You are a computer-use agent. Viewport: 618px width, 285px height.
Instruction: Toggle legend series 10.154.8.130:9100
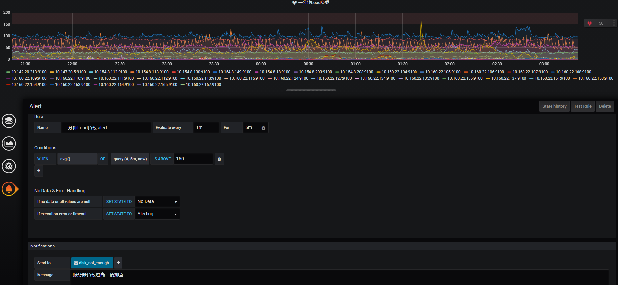point(193,72)
